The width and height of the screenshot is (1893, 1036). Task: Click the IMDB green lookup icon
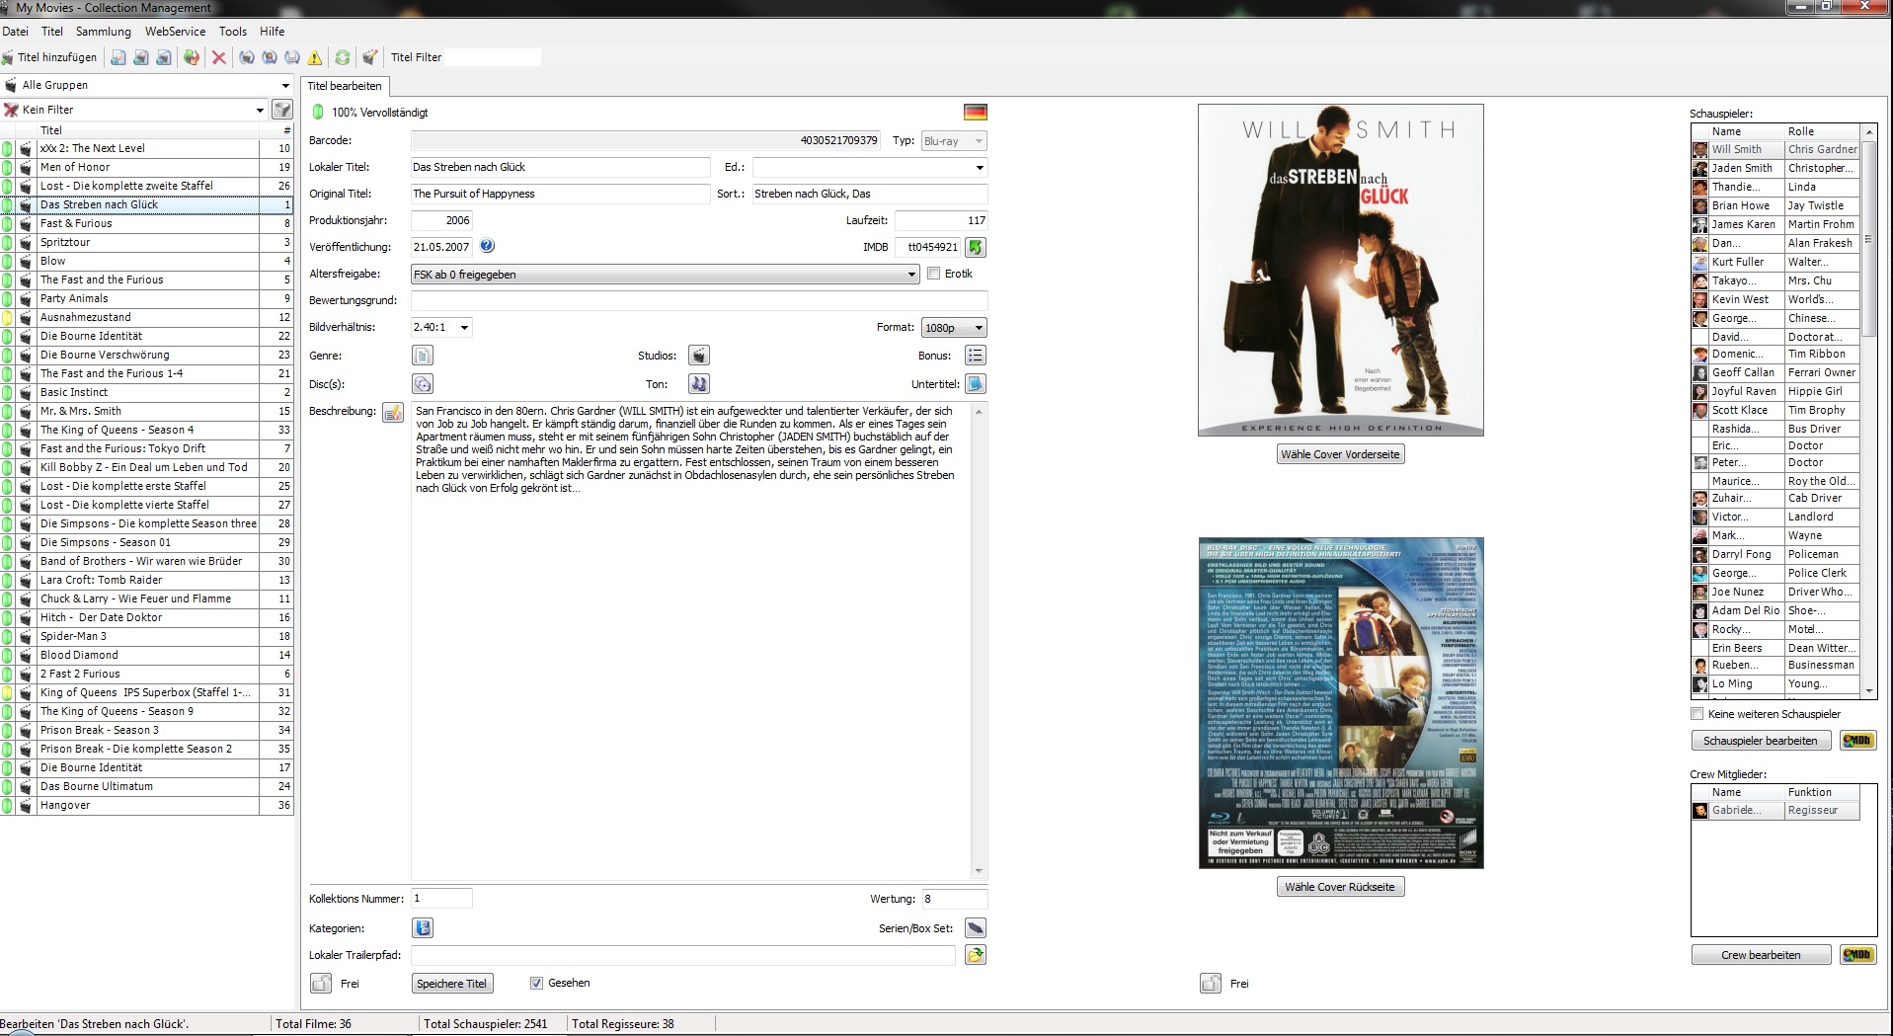click(x=976, y=247)
